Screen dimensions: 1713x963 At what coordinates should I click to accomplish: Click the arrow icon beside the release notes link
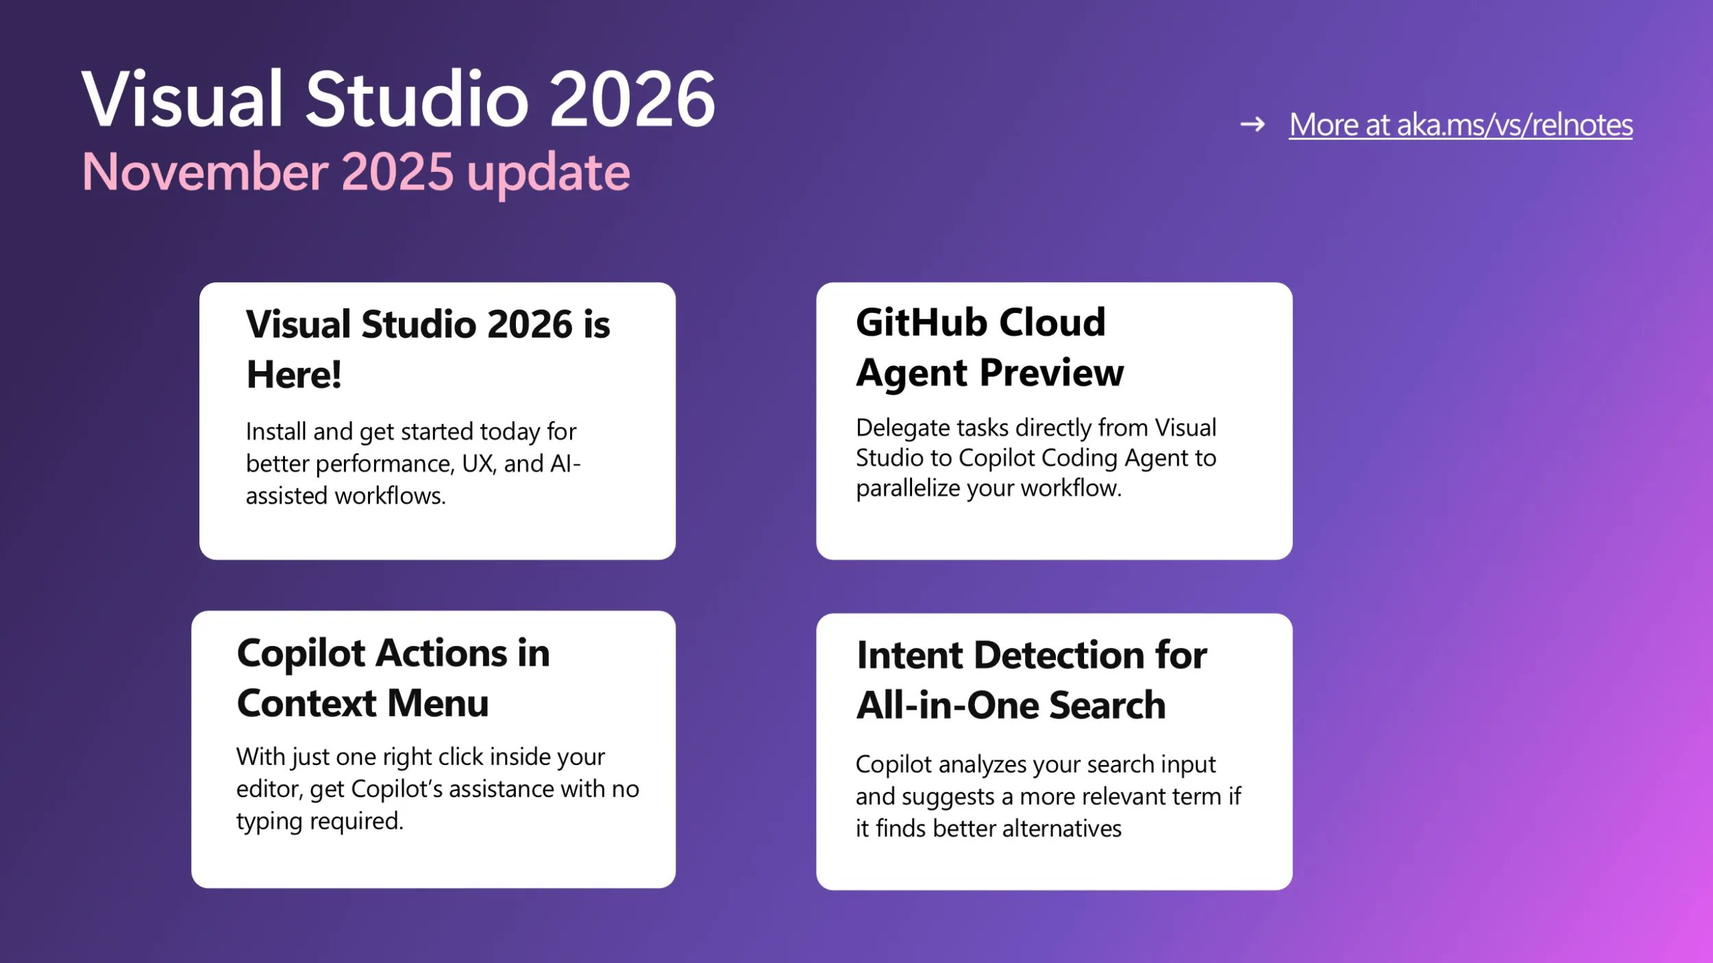tap(1254, 125)
